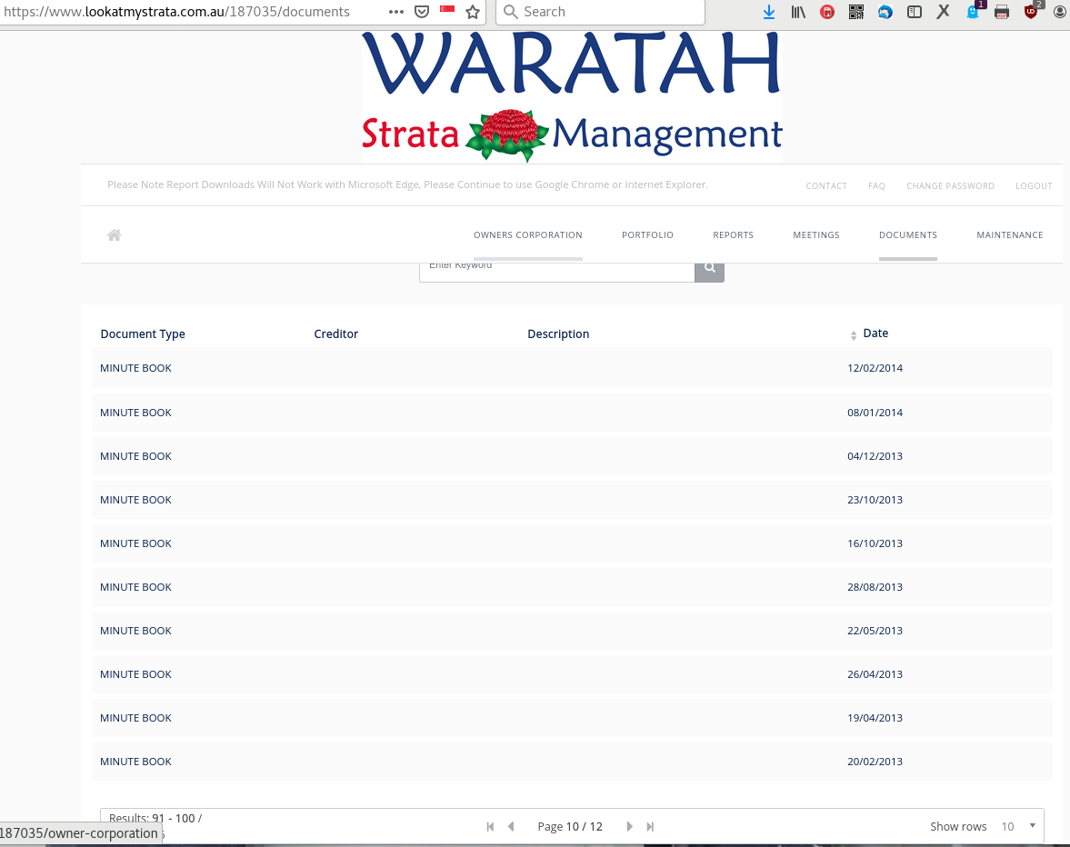Image resolution: width=1070 pixels, height=847 pixels.
Task: Click the date 12/02/2014
Action: pyautogui.click(x=875, y=368)
